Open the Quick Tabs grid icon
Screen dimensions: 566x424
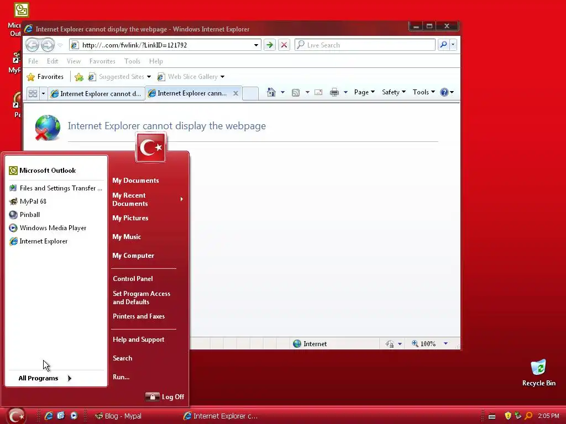33,93
